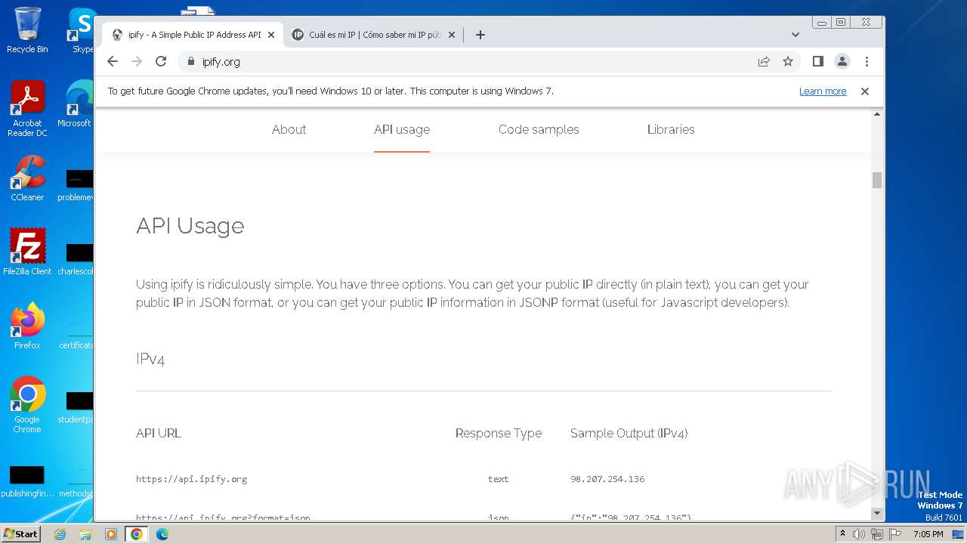Open a new tab with the plus button
Viewport: 967px width, 544px height.
(480, 35)
